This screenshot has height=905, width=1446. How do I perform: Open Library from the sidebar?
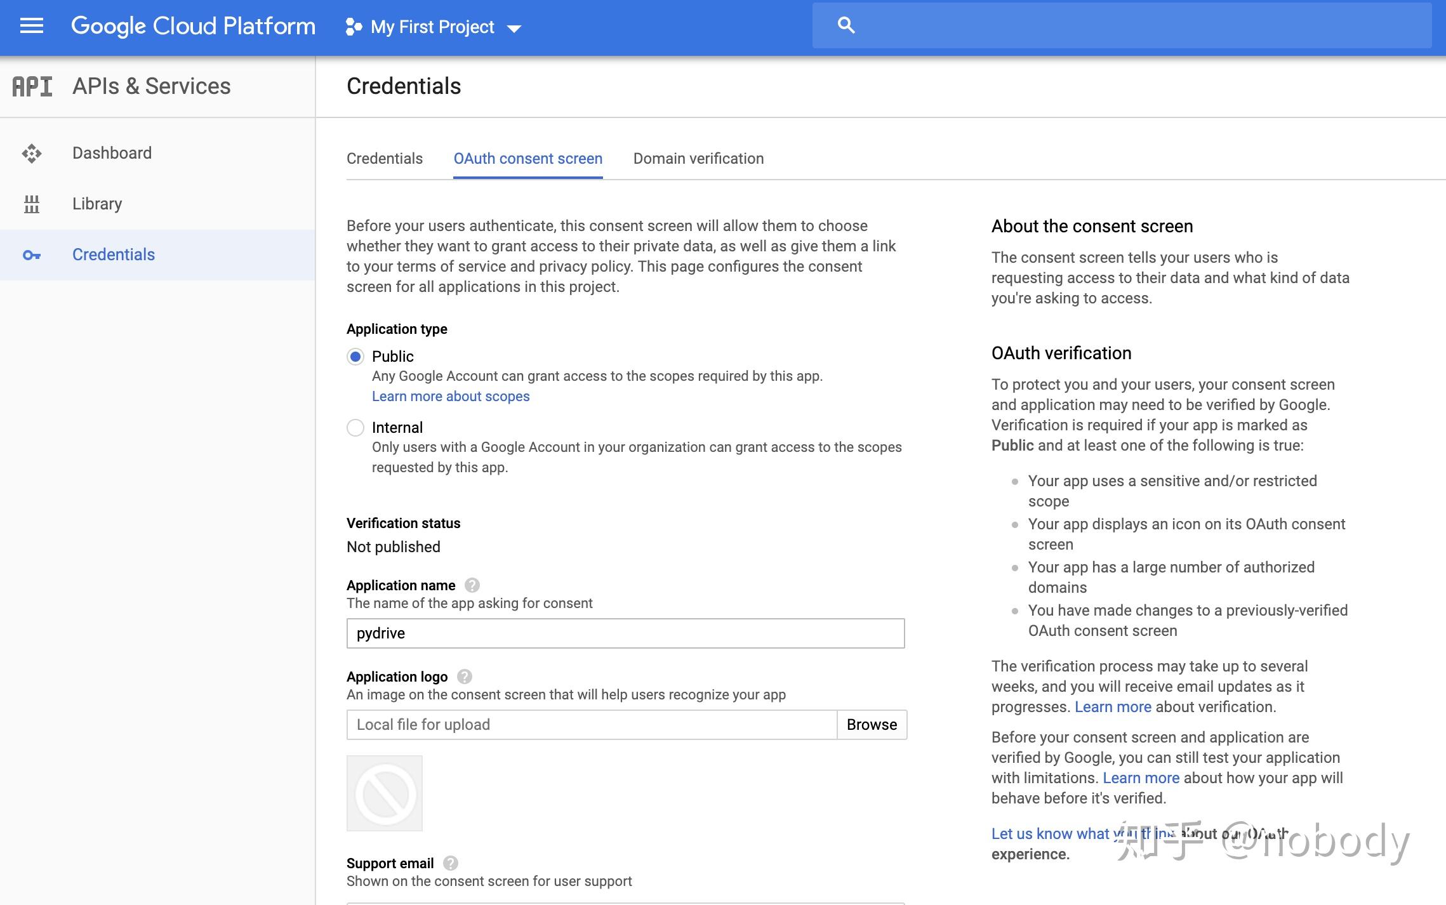[x=96, y=204]
